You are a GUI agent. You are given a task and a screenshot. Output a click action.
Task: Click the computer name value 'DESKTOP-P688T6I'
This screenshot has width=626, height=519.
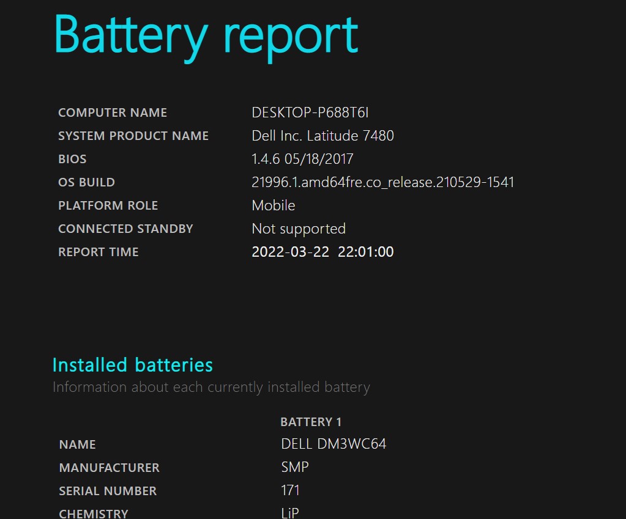pos(310,113)
